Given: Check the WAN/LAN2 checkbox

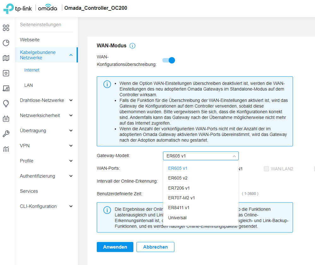Looking at the screenshot, I should coord(266,169).
